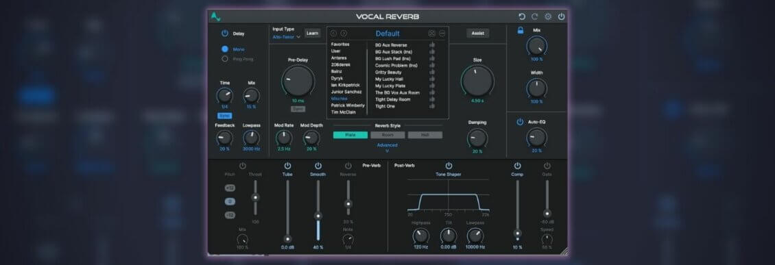Select the 0 pitch button

coord(230,201)
